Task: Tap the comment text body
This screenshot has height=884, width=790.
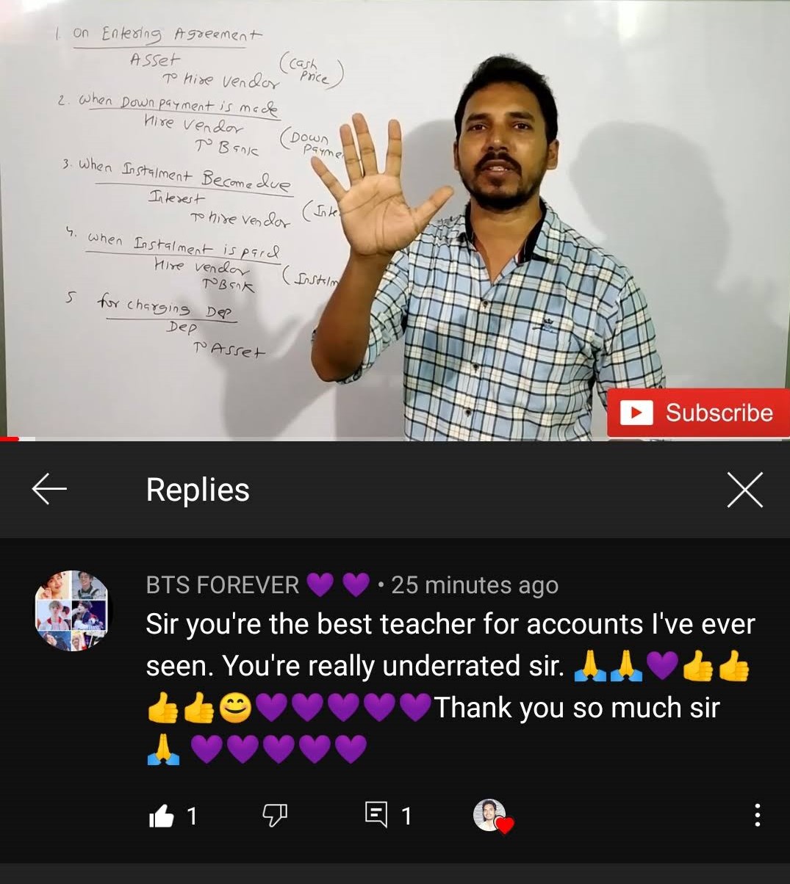Action: [x=450, y=686]
